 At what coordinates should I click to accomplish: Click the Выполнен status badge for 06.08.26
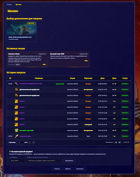click(x=125, y=84)
